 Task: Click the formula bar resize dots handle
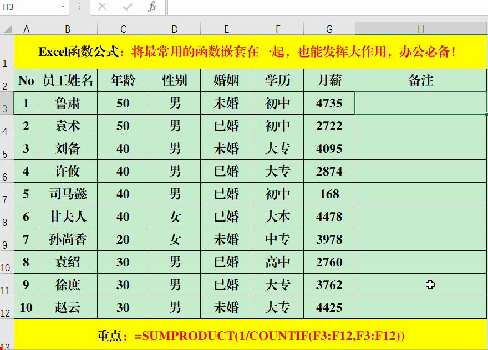click(79, 7)
